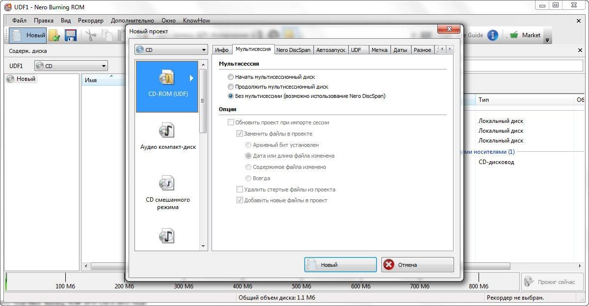
Task: Select Начать мультисессионный диск radio button
Action: point(231,77)
